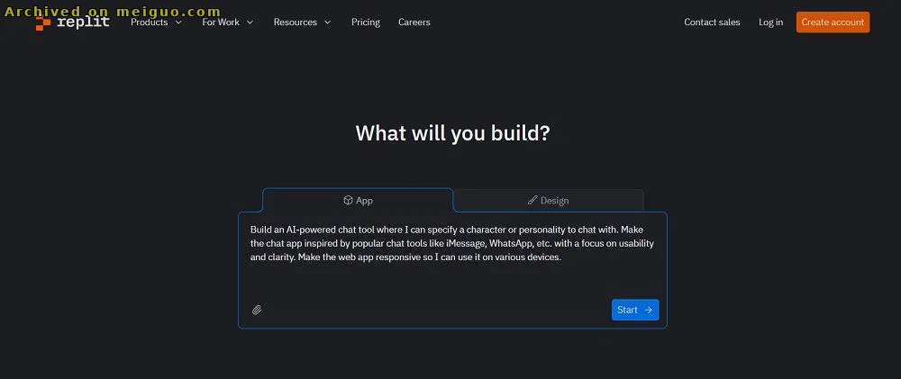This screenshot has width=901, height=379.
Task: Open the Products menu label
Action: pos(150,23)
